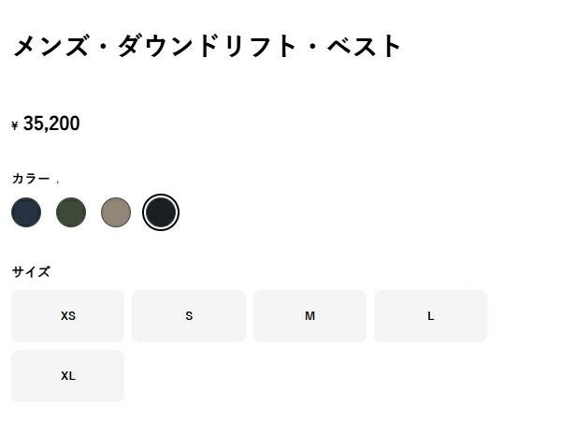The image size is (561, 421).
Task: Click the product title メンズ・ダウンドリフト・ベスト
Action: tap(207, 46)
